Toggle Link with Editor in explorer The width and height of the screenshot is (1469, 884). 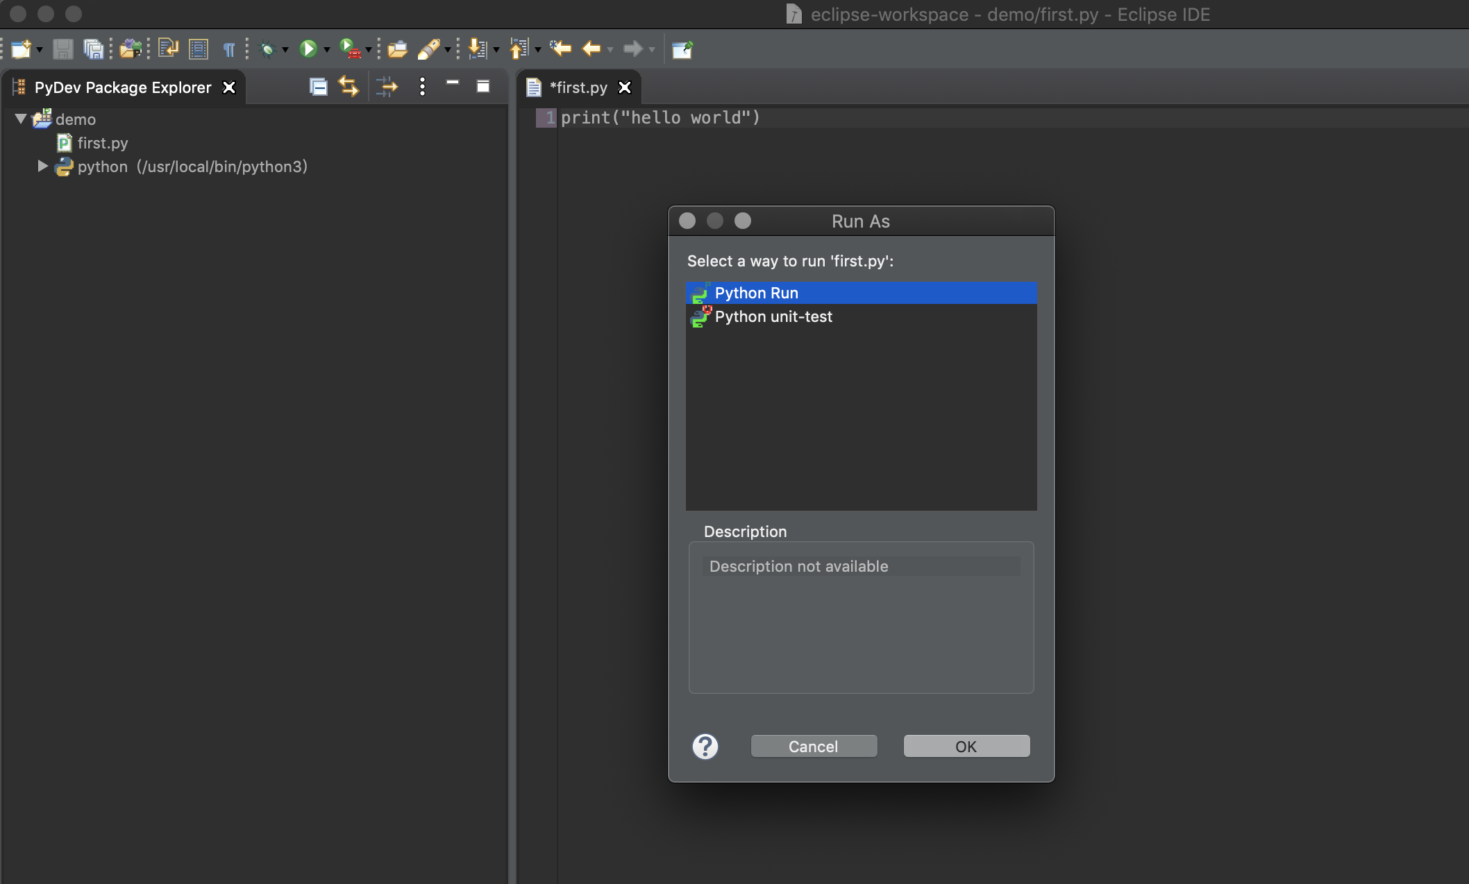click(x=349, y=87)
